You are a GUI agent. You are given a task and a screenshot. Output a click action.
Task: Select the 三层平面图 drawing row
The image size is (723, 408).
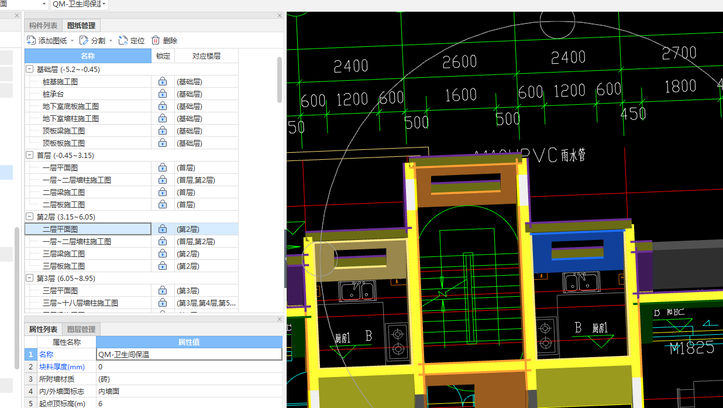[x=131, y=291]
